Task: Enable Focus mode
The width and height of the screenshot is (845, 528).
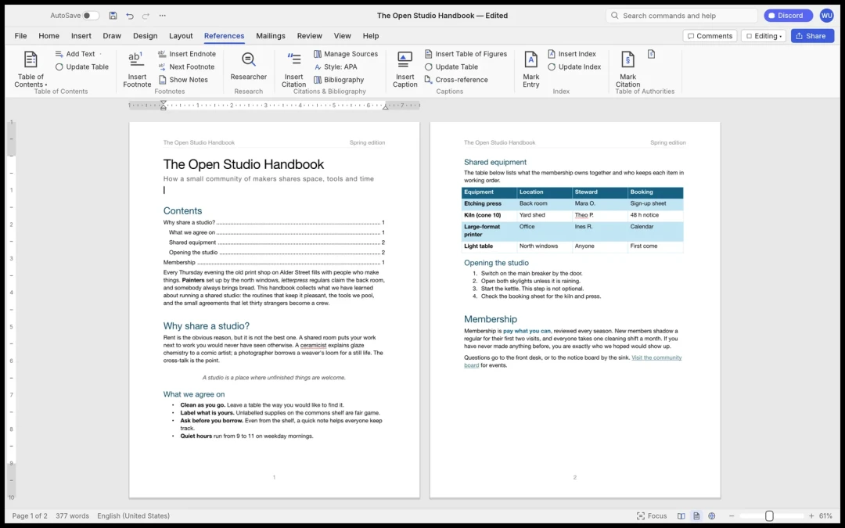Action: click(652, 516)
